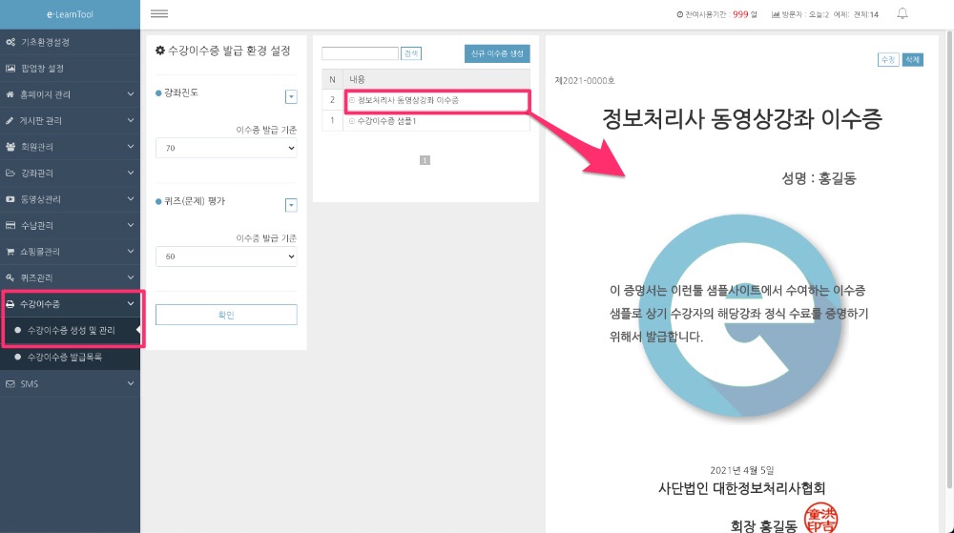Image resolution: width=954 pixels, height=533 pixels.
Task: Open the notification bell icon
Action: [x=902, y=13]
